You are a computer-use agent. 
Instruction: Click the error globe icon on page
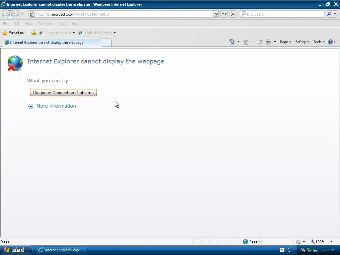(15, 63)
